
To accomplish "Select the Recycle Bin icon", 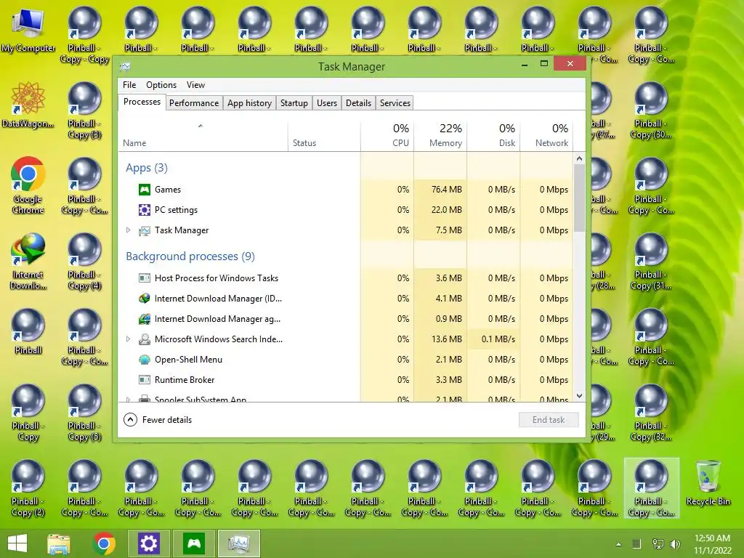I will coord(708,483).
